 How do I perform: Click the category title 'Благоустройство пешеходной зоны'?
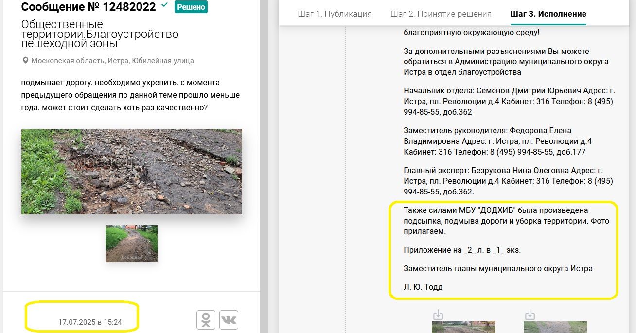[100, 34]
